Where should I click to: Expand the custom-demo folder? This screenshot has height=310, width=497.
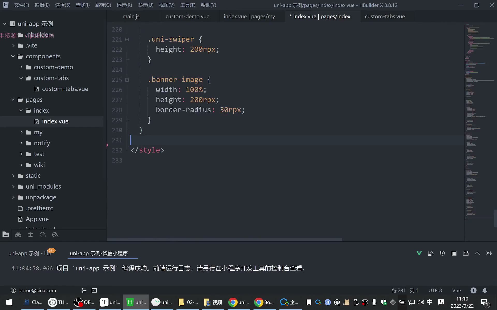click(x=21, y=67)
